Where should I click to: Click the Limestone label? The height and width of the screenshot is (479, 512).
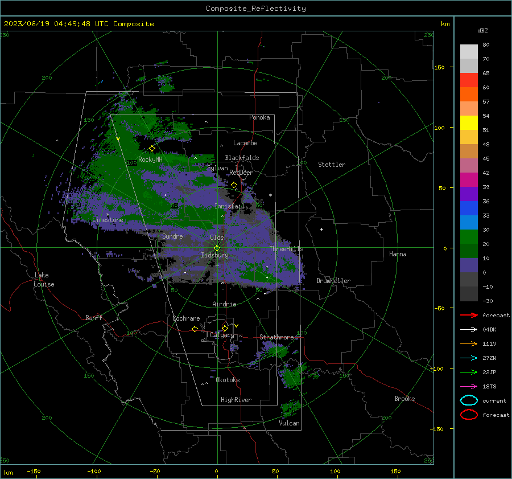[x=108, y=220]
